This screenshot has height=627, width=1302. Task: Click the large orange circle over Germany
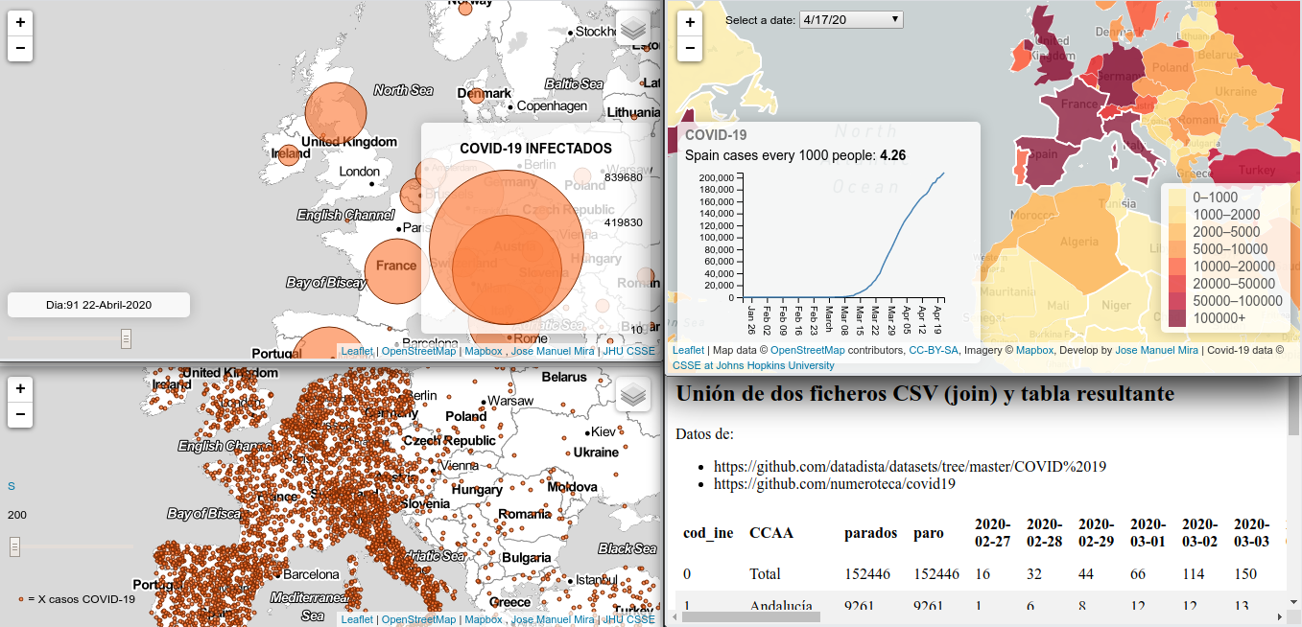click(x=507, y=242)
